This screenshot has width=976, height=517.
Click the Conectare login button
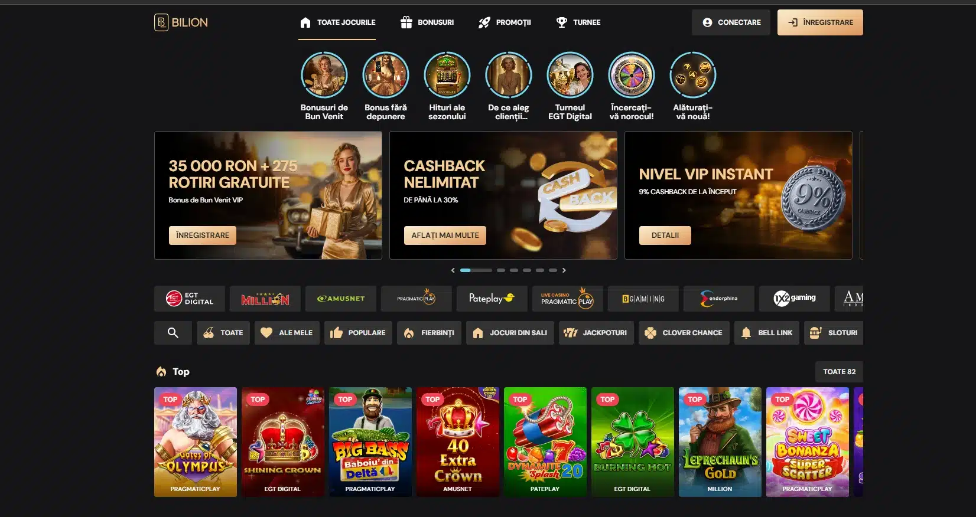click(x=731, y=22)
